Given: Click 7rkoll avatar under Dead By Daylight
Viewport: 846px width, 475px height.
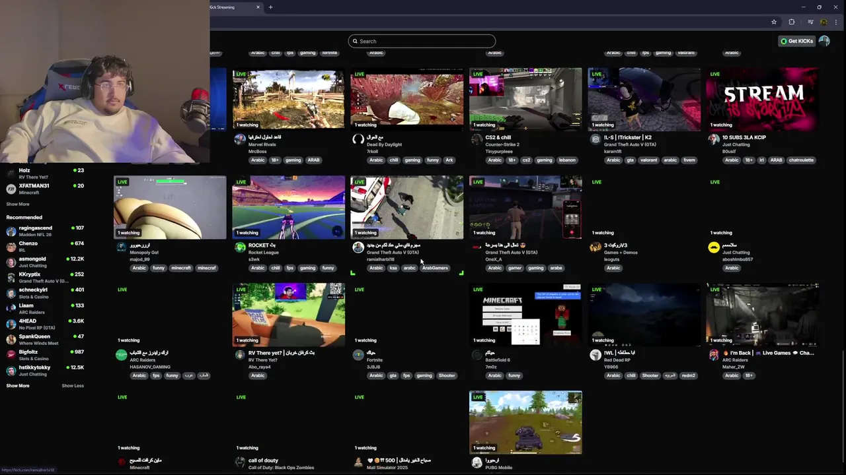Looking at the screenshot, I should [358, 140].
